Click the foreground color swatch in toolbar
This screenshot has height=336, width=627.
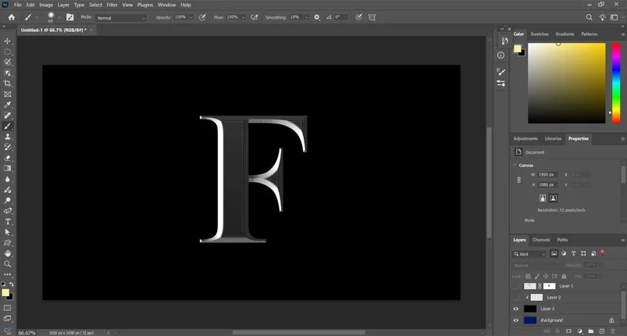point(6,293)
